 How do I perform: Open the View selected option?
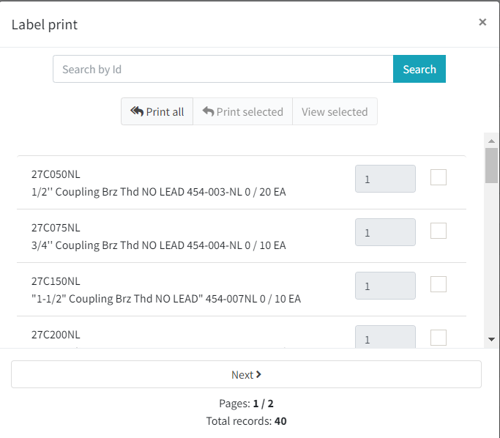(335, 112)
